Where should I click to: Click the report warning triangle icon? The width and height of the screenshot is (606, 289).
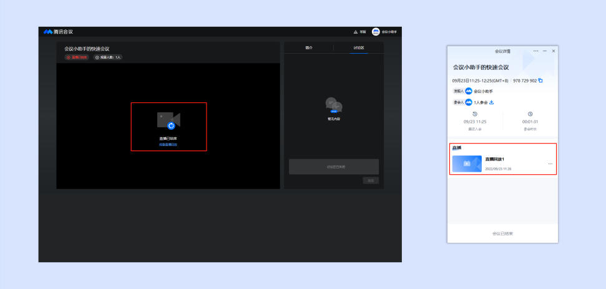click(x=356, y=32)
